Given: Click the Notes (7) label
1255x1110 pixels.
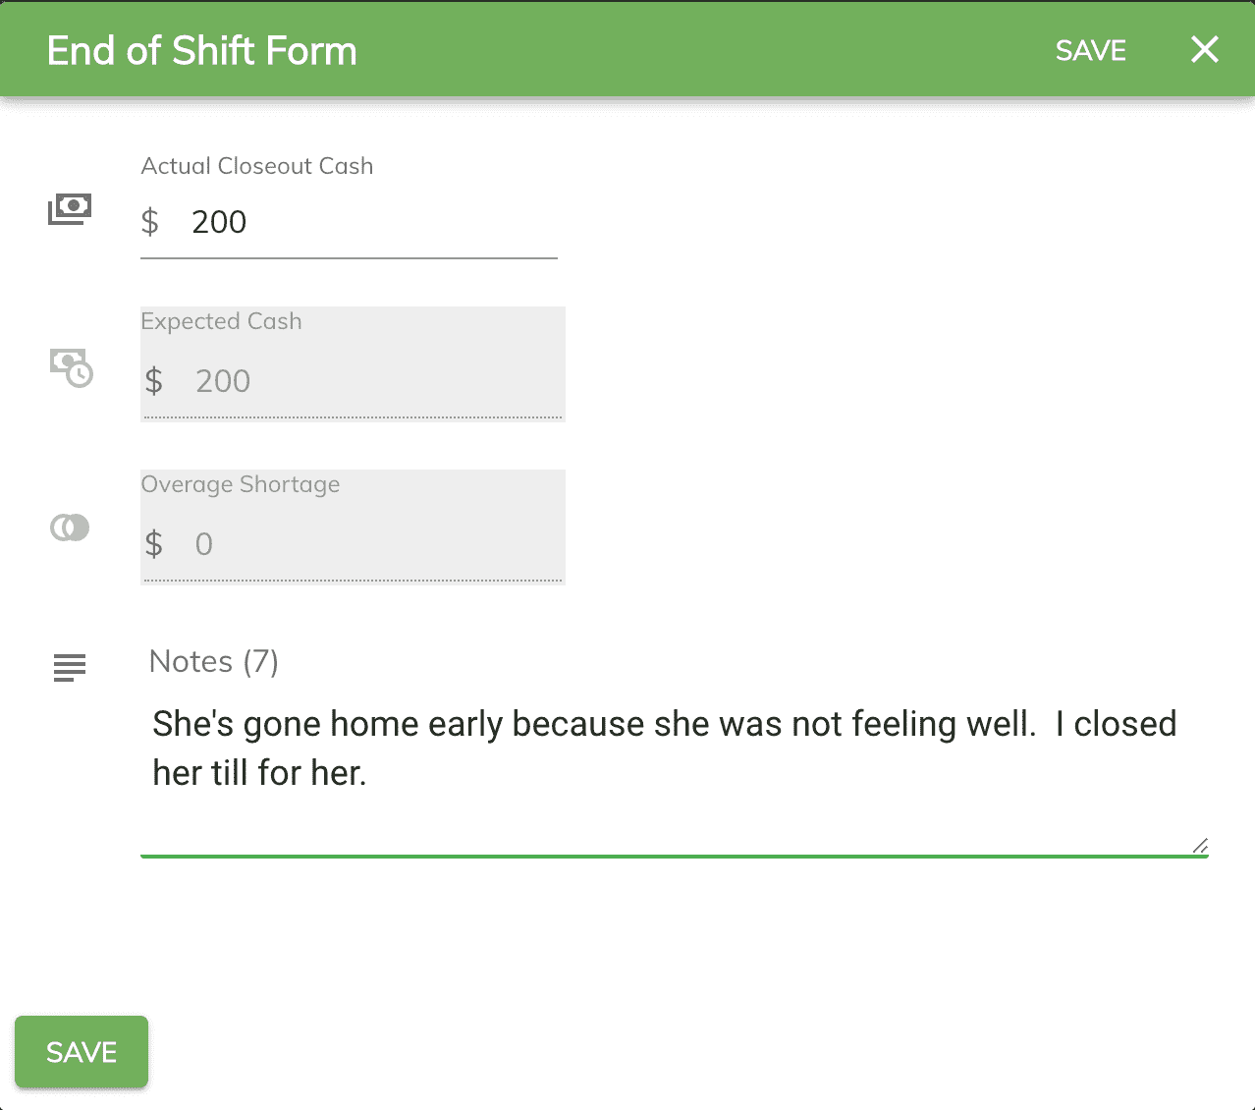Looking at the screenshot, I should 214,661.
